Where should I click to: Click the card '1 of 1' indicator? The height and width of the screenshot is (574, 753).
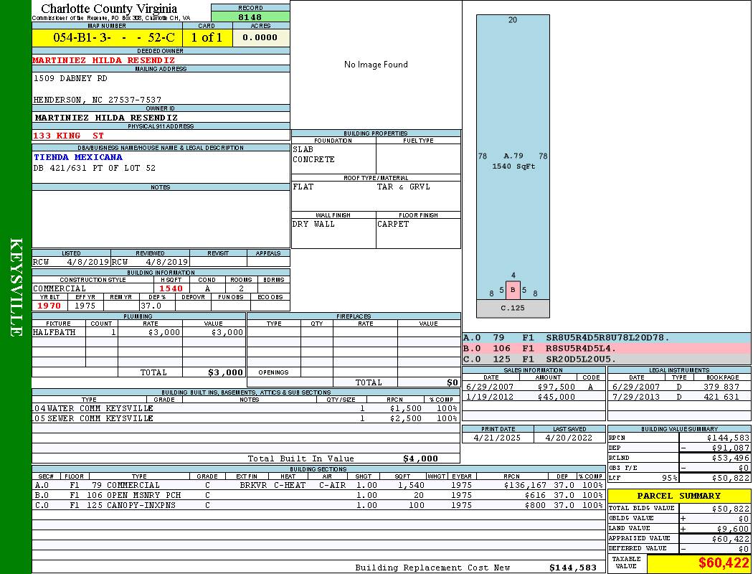click(x=207, y=38)
